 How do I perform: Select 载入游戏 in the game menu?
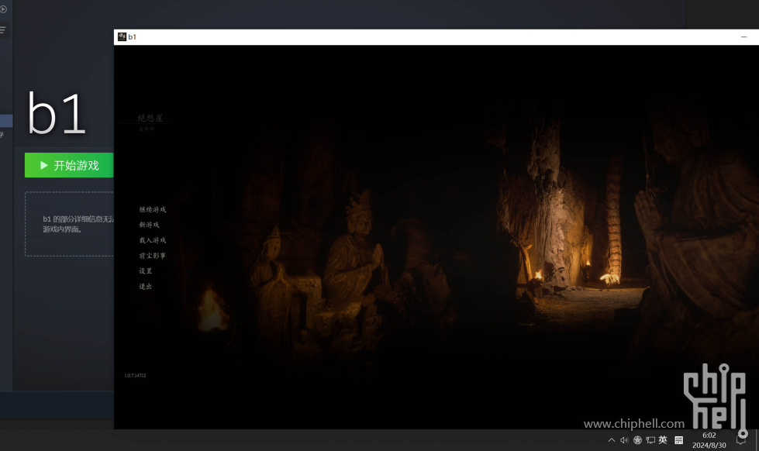coord(153,240)
